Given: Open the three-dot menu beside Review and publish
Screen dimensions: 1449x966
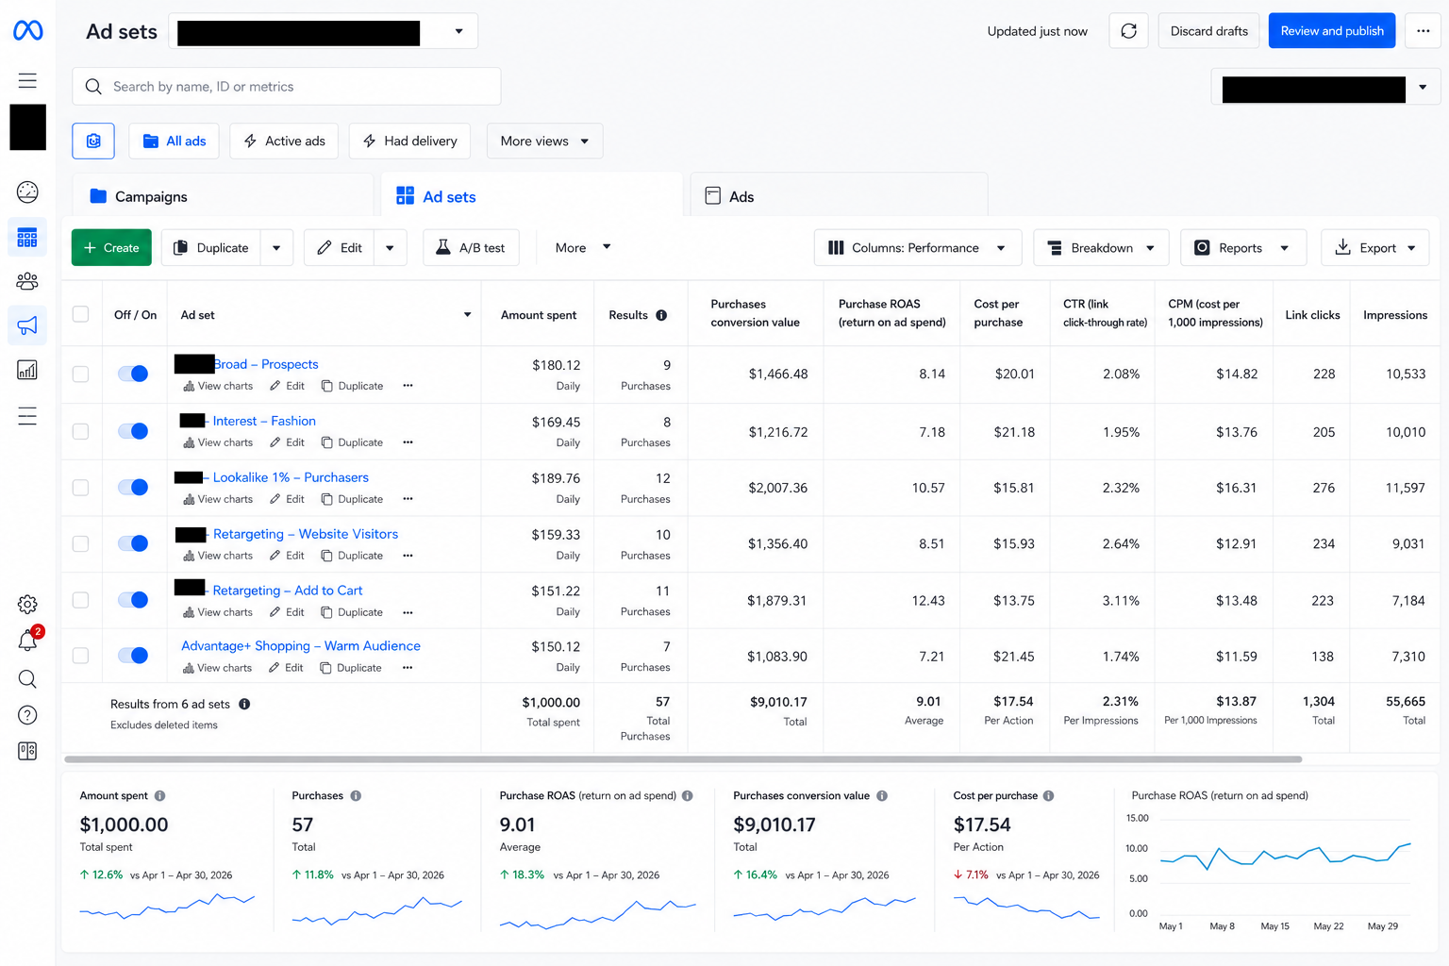Looking at the screenshot, I should 1423,31.
